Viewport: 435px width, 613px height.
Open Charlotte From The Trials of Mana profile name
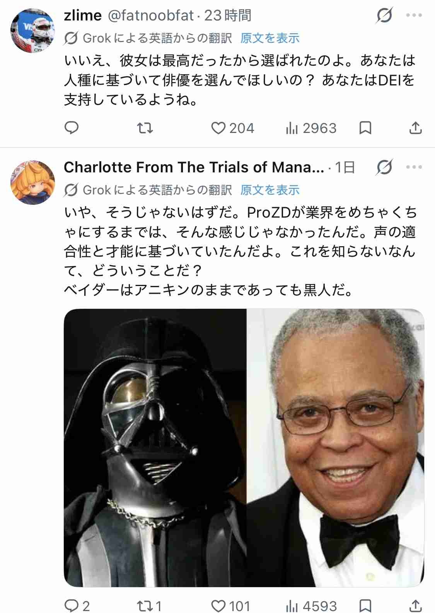pyautogui.click(x=194, y=167)
